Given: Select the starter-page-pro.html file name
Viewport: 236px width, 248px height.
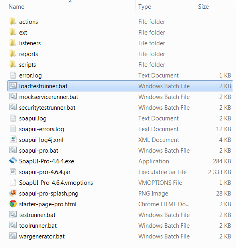Looking at the screenshot, I should point(48,204).
